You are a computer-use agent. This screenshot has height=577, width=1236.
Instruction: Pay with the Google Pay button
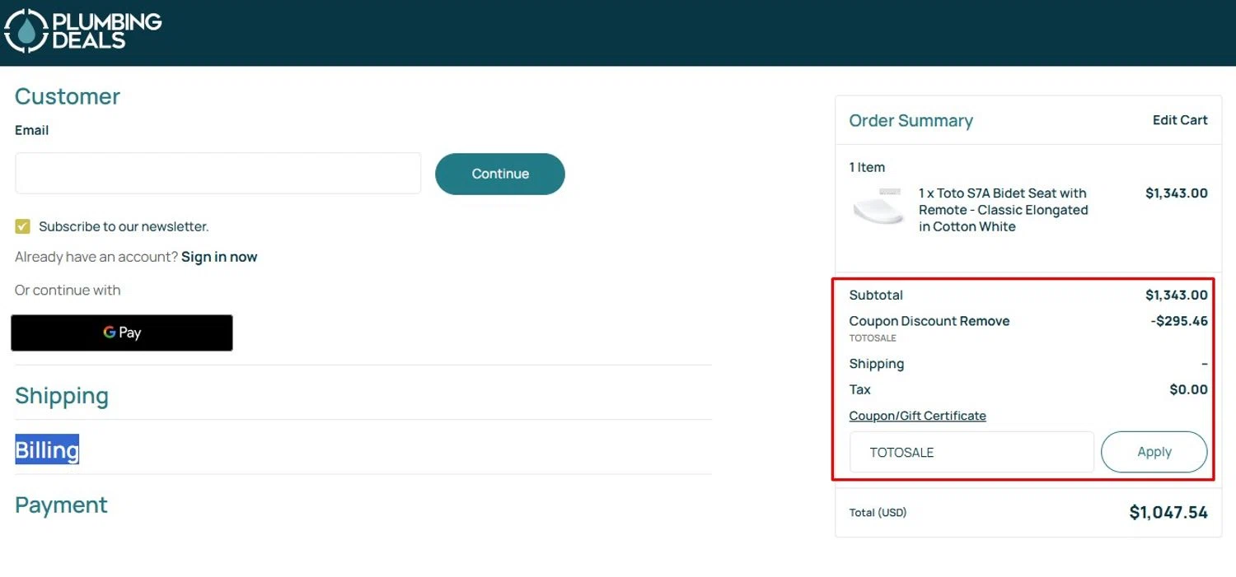click(x=122, y=333)
